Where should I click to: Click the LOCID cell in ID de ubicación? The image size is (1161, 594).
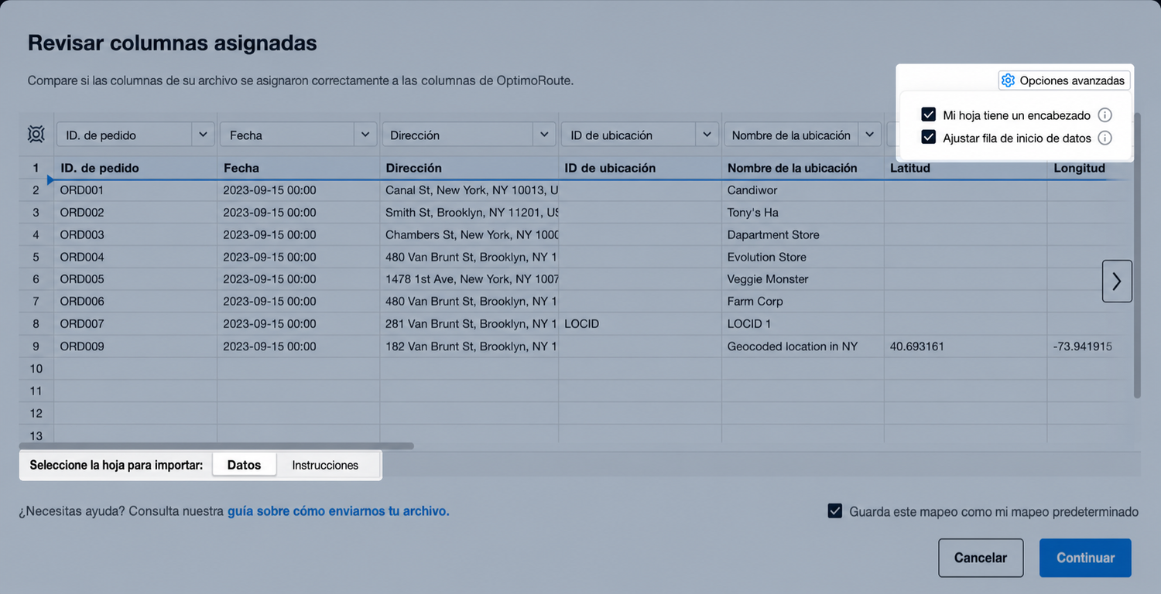pyautogui.click(x=640, y=324)
